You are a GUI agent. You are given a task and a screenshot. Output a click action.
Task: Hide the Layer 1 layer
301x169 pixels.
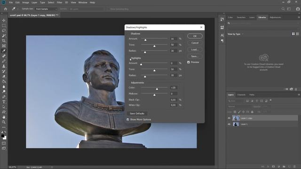coord(229,124)
